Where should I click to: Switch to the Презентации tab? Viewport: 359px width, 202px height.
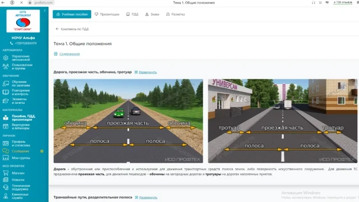(x=107, y=14)
